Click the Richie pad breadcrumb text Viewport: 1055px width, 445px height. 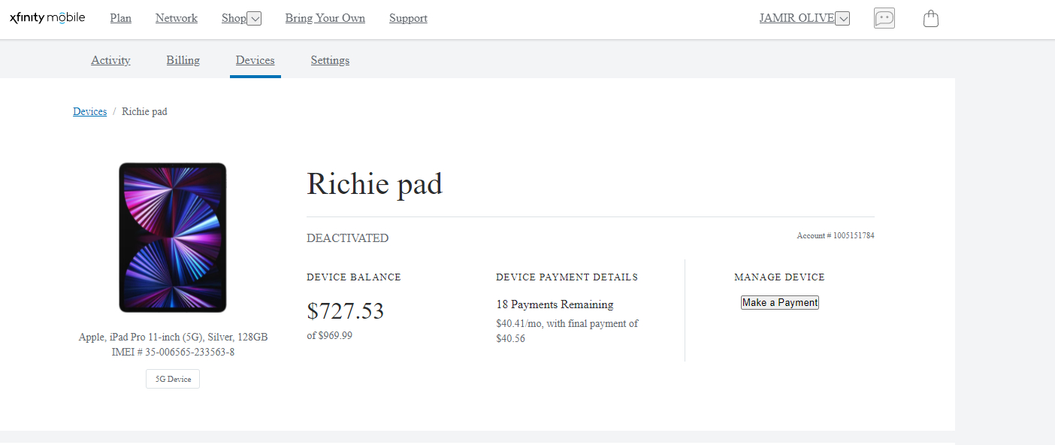pyautogui.click(x=144, y=111)
